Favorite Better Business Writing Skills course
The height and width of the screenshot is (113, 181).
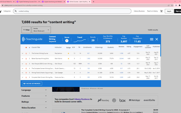(x=26, y=58)
